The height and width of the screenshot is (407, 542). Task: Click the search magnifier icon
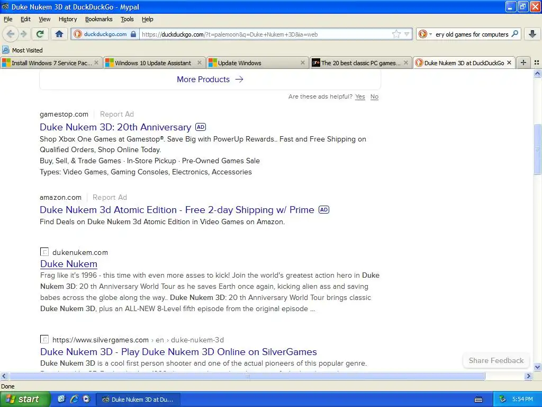[514, 33]
